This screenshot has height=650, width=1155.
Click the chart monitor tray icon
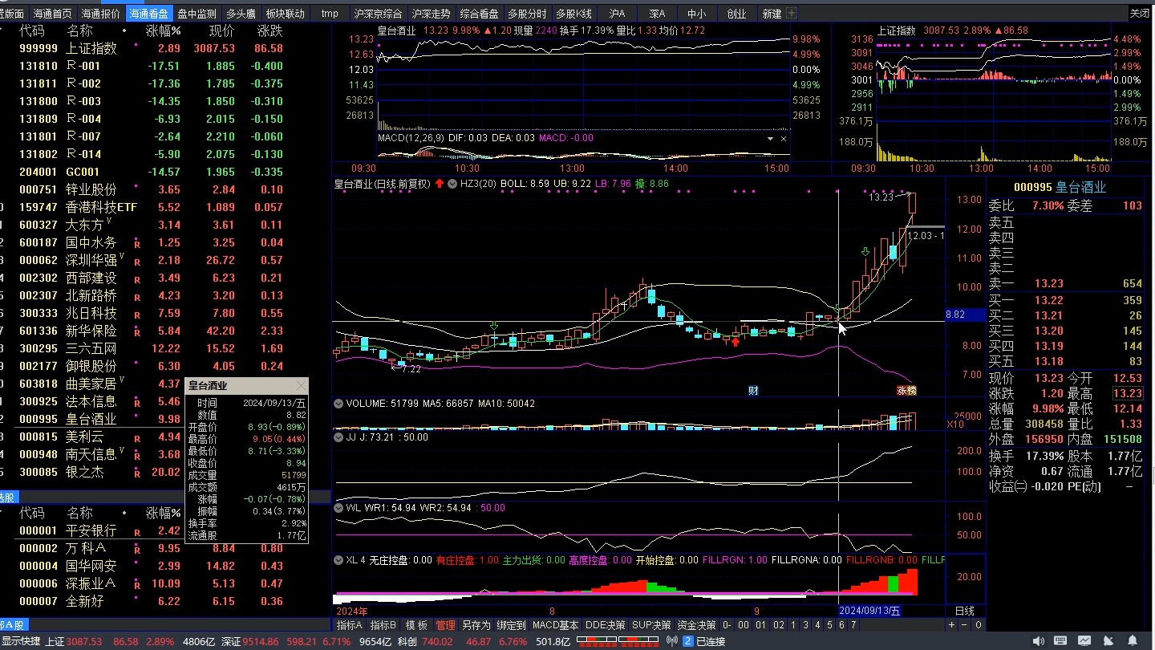1084,640
